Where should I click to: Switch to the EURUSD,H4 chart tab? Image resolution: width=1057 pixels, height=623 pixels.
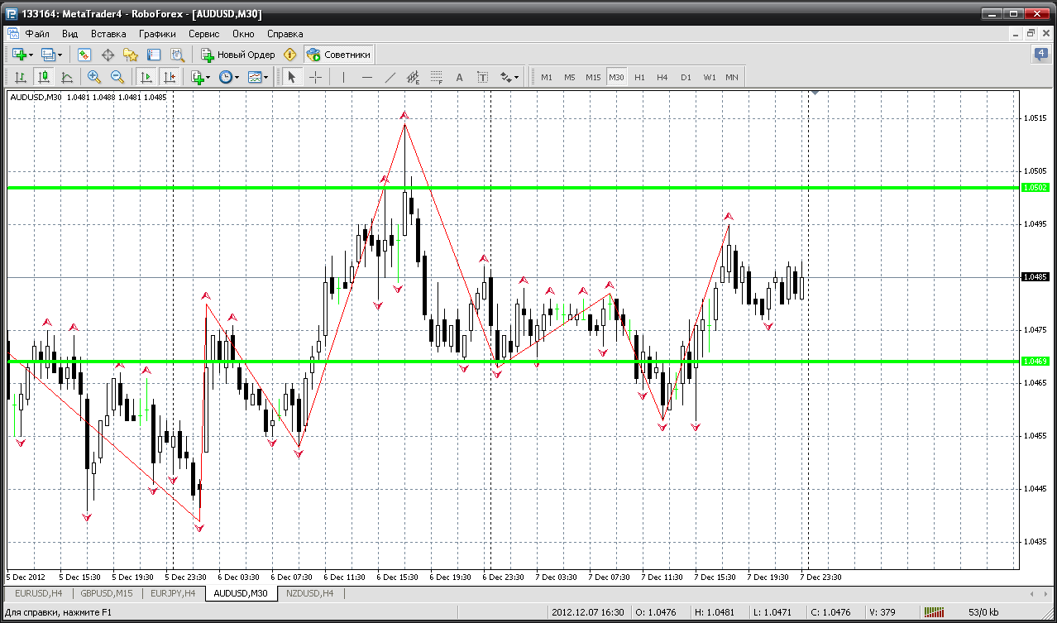(38, 593)
